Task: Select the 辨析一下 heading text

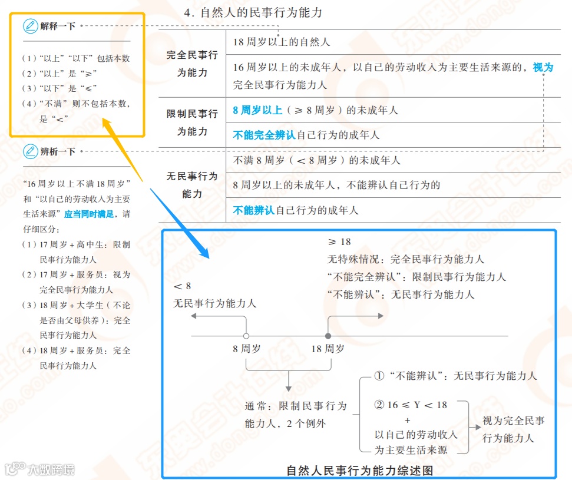Action: coord(58,151)
